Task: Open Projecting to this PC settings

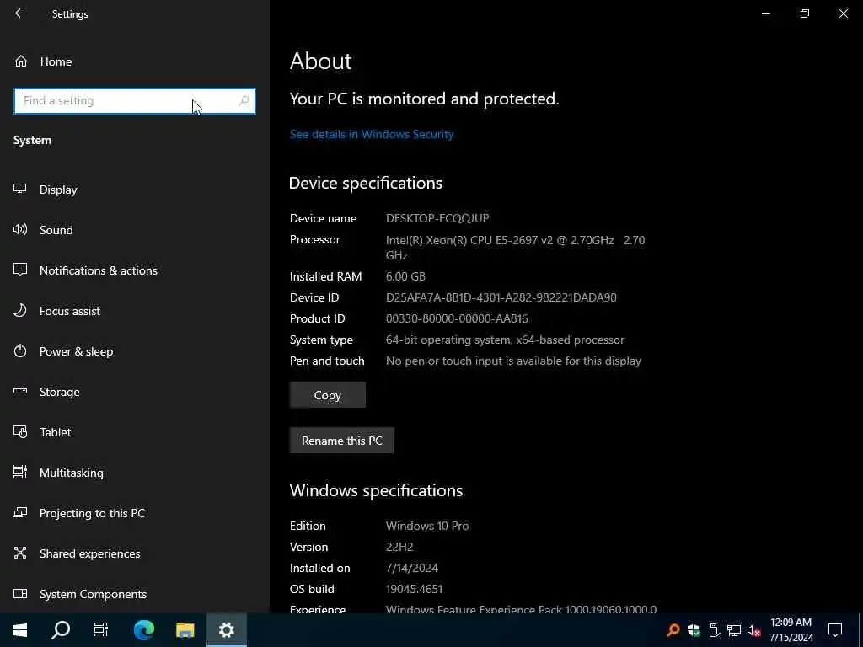Action: click(x=93, y=513)
